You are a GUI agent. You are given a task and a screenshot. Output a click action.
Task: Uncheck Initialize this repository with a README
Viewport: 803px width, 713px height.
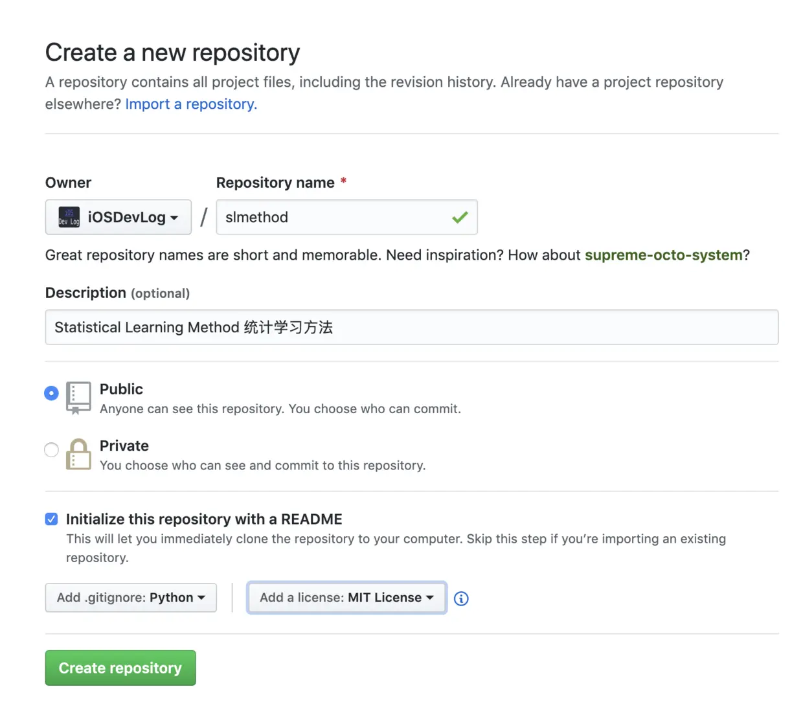click(x=51, y=519)
